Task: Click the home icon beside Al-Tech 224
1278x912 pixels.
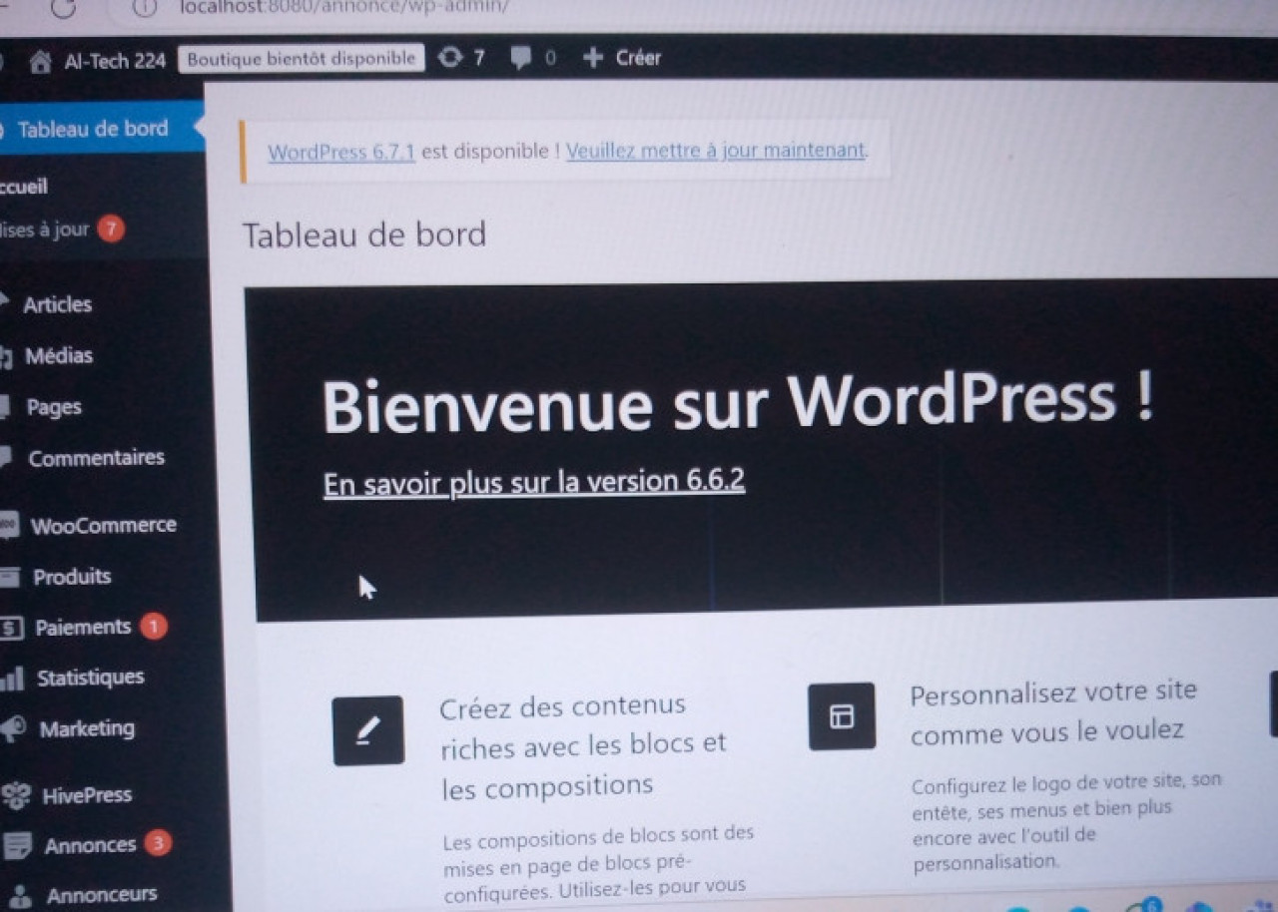Action: coord(40,61)
